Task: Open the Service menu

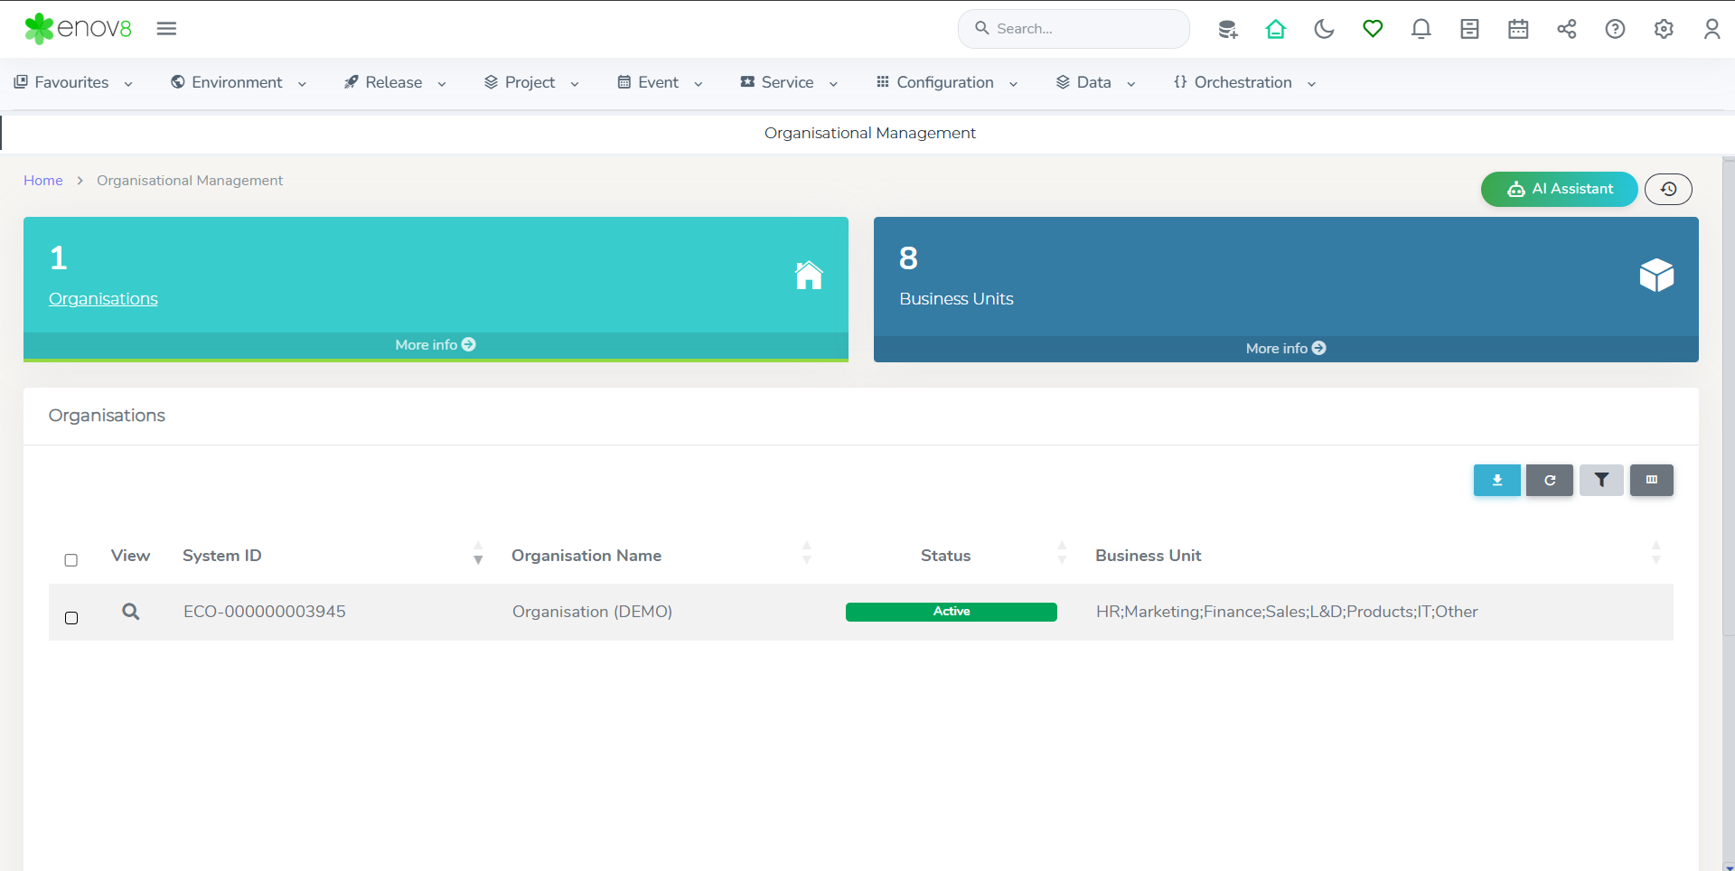Action: 789,82
